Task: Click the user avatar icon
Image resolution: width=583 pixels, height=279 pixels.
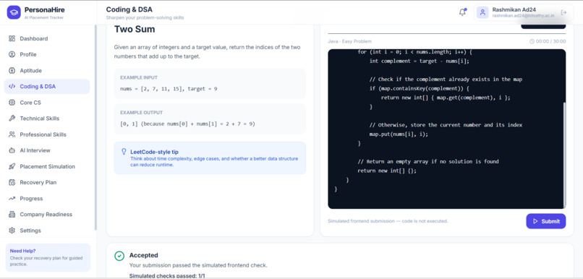Action: pyautogui.click(x=482, y=12)
